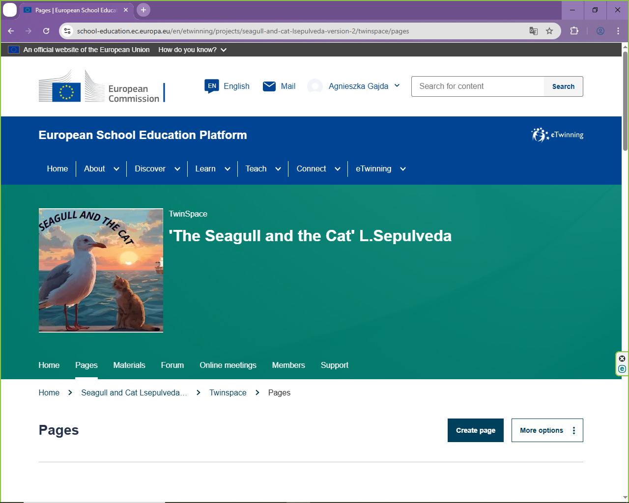This screenshot has height=503, width=629.
Task: Click the eTwinning logo in the header
Action: click(557, 135)
